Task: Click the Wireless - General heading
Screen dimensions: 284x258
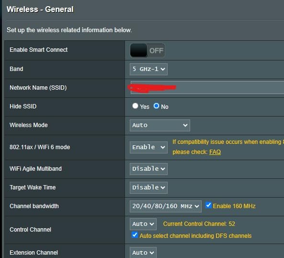Action: pos(40,9)
